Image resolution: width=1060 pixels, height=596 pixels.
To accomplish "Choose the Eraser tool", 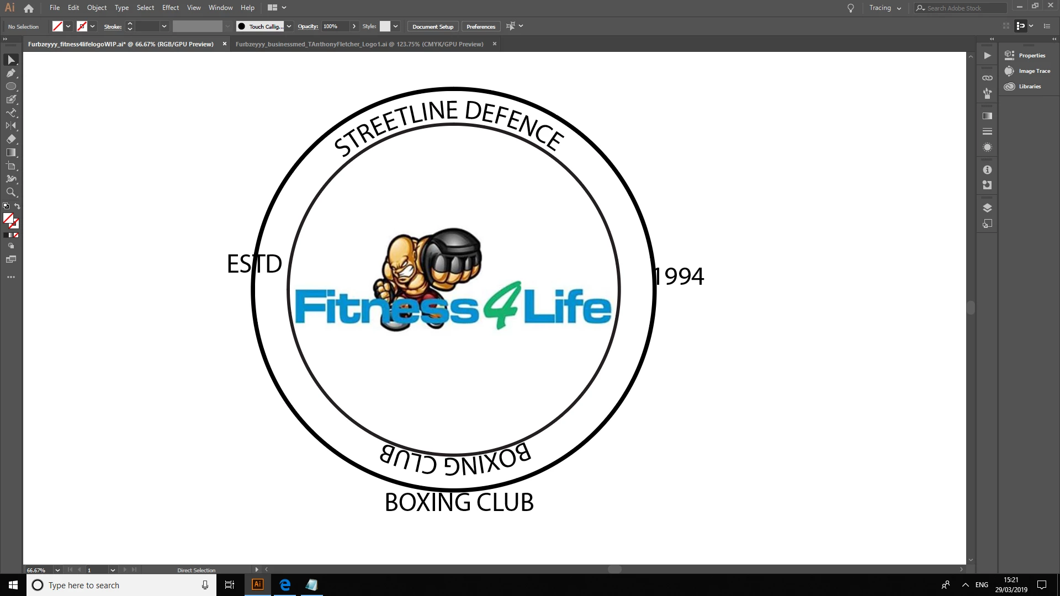I will 11,139.
